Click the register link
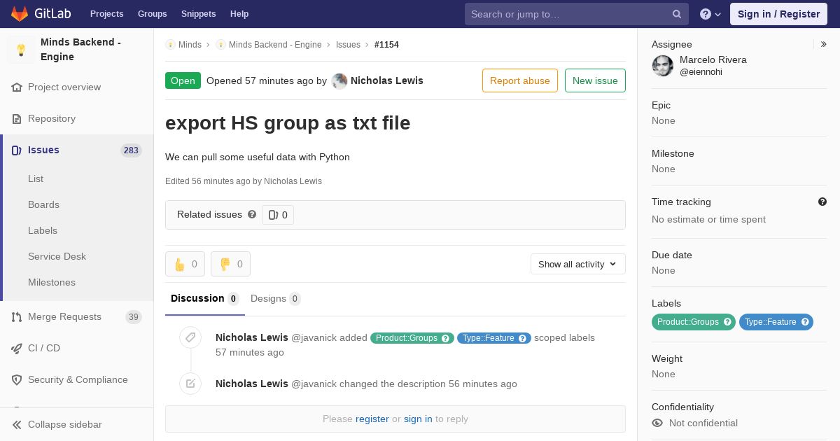This screenshot has width=840, height=441. pos(372,419)
